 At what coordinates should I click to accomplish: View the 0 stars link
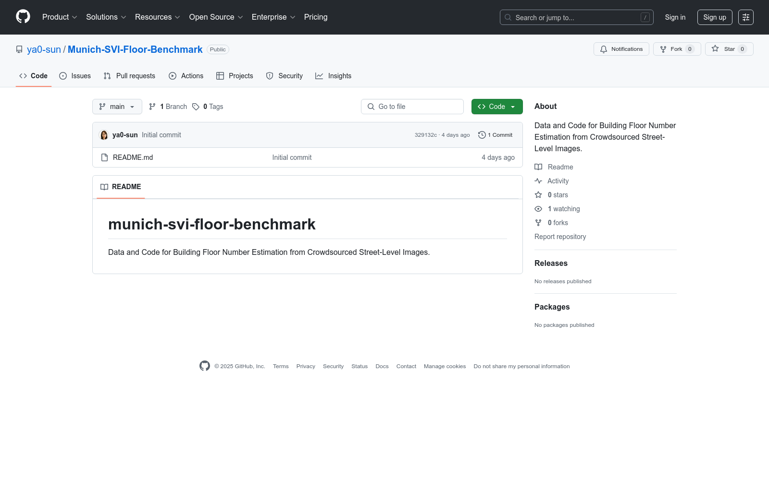tap(551, 195)
